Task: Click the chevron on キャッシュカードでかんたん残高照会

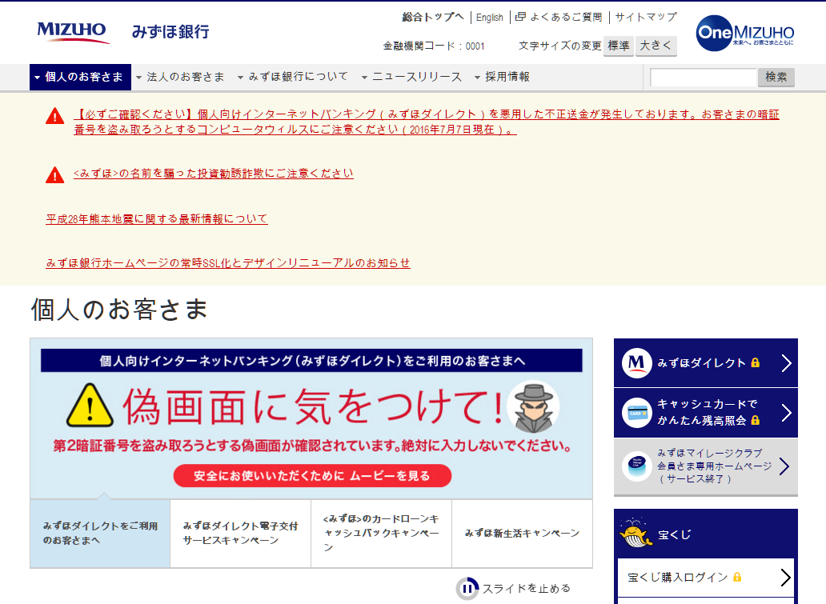Action: [x=786, y=413]
